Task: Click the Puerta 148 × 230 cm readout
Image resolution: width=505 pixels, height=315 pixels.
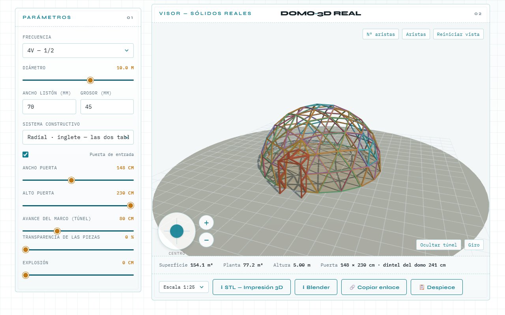Action: pyautogui.click(x=383, y=265)
